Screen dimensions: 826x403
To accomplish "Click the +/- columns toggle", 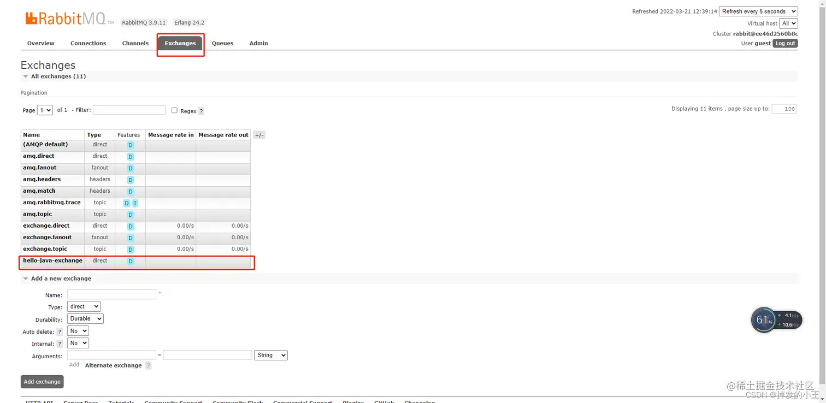I will click(259, 135).
